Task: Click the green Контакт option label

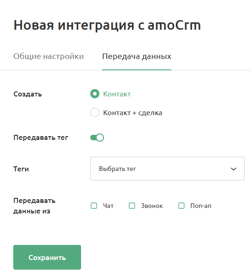Action: pyautogui.click(x=117, y=94)
